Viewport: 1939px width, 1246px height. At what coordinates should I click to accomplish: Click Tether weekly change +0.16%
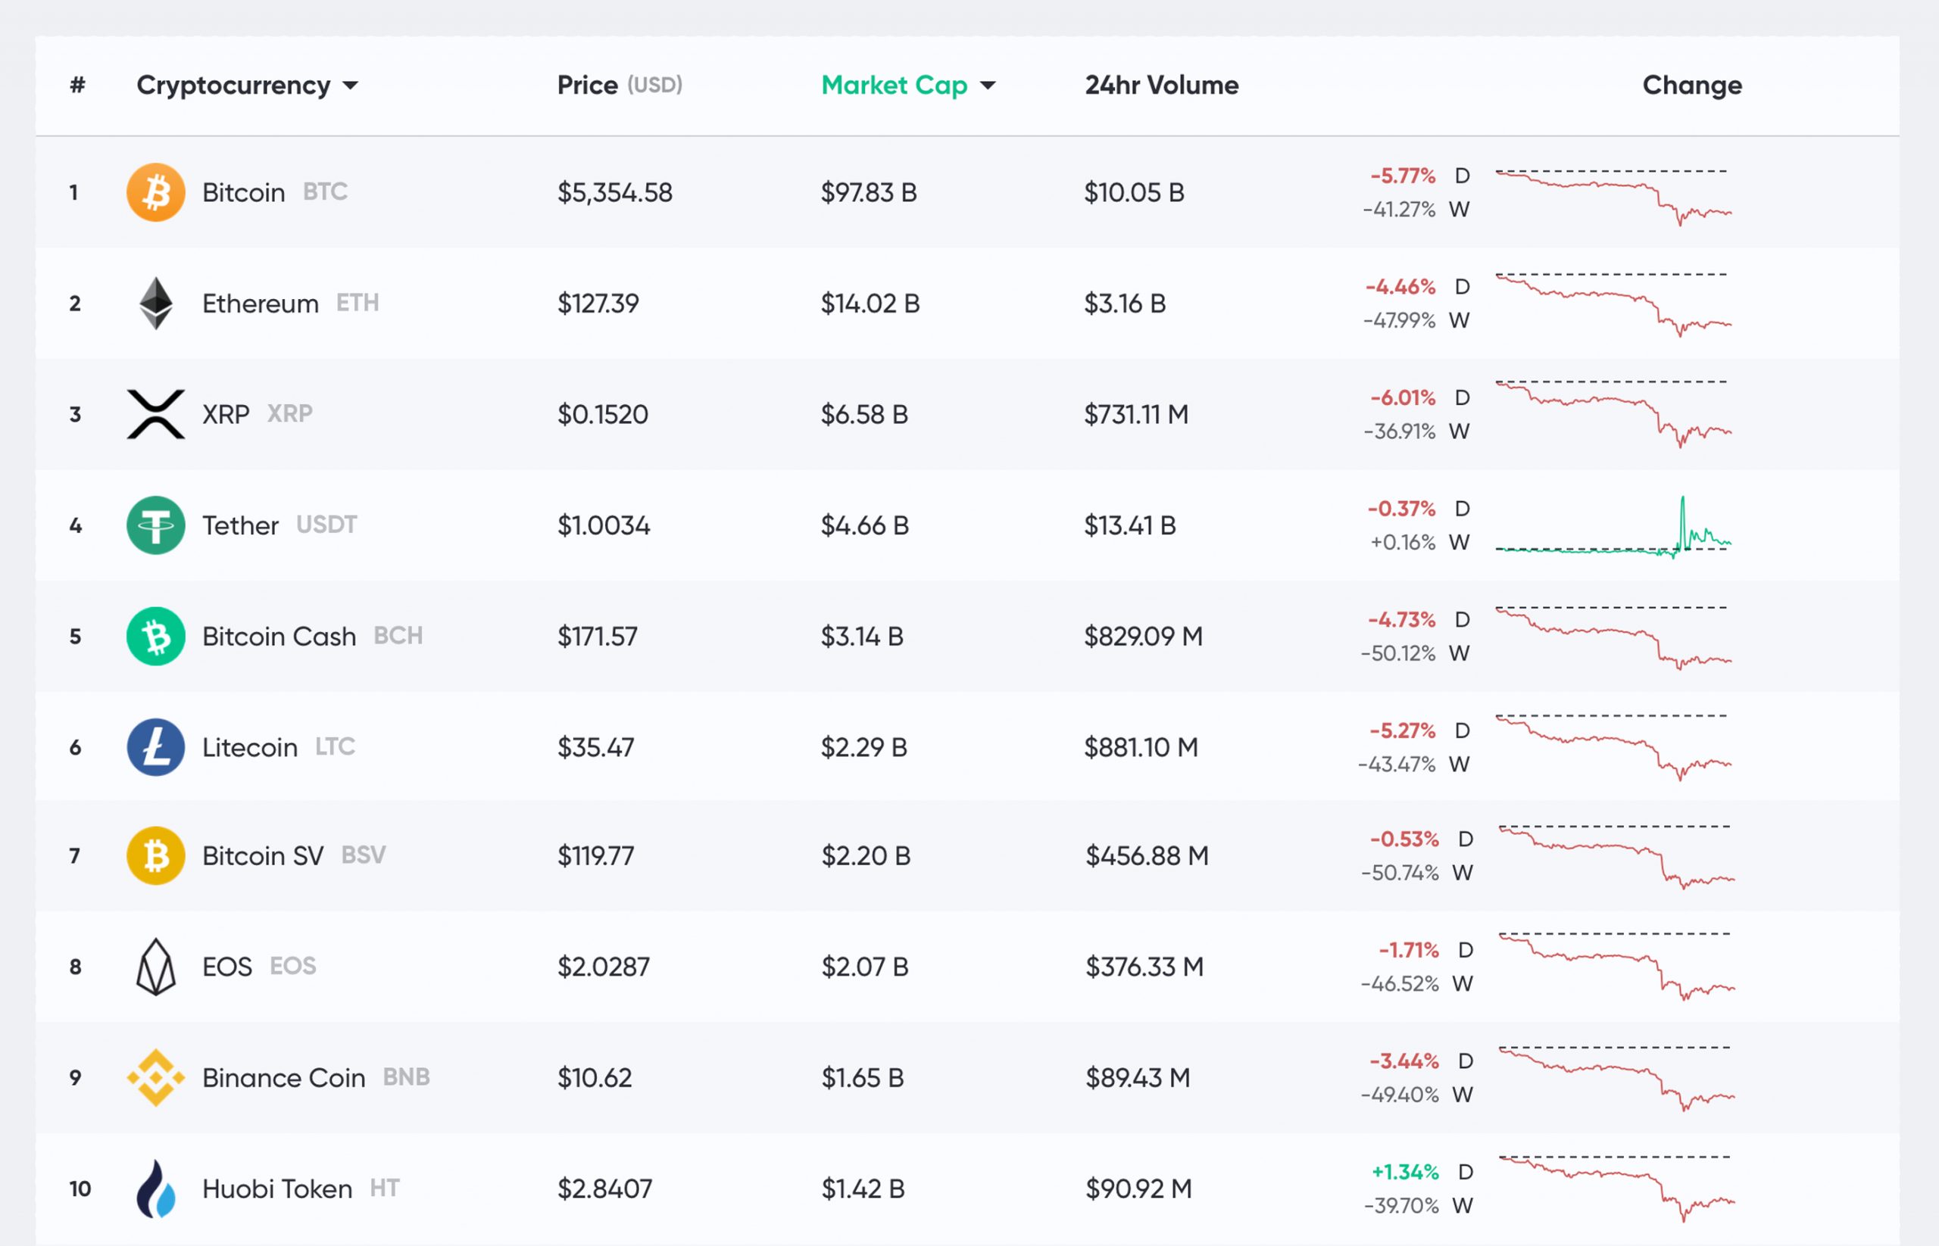tap(1402, 542)
